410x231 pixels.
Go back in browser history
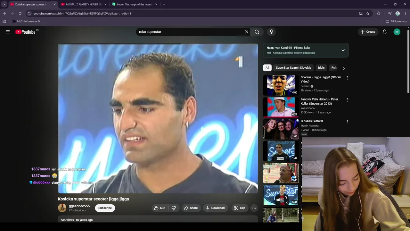[4, 13]
